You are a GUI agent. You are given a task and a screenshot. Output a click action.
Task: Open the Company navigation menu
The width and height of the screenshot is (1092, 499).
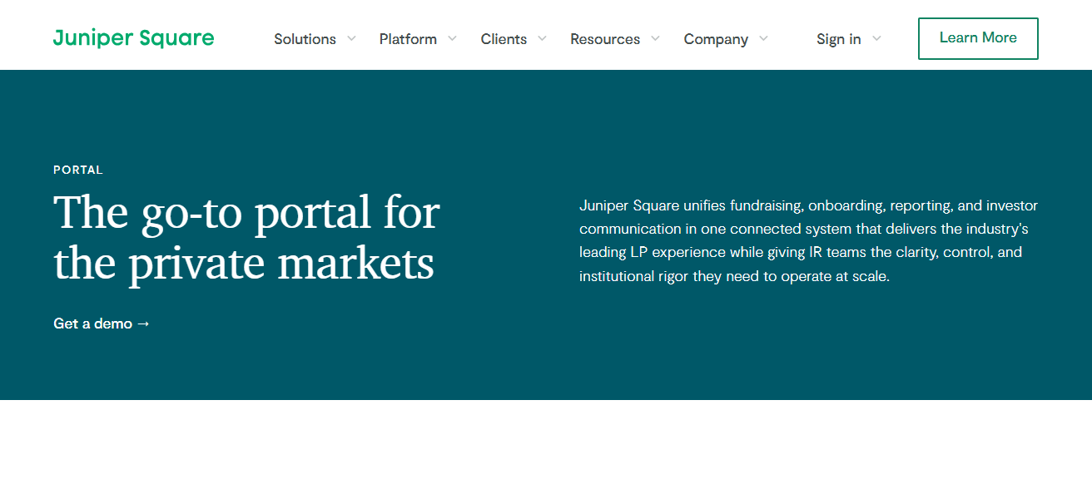pyautogui.click(x=716, y=38)
